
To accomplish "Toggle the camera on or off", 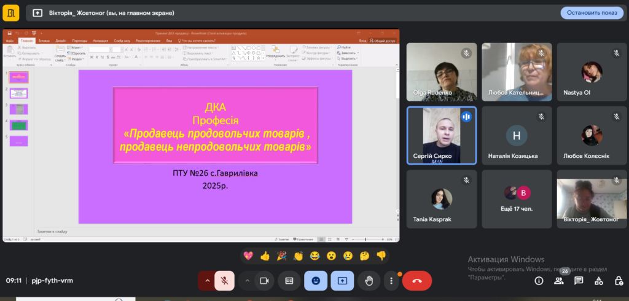I will (264, 281).
